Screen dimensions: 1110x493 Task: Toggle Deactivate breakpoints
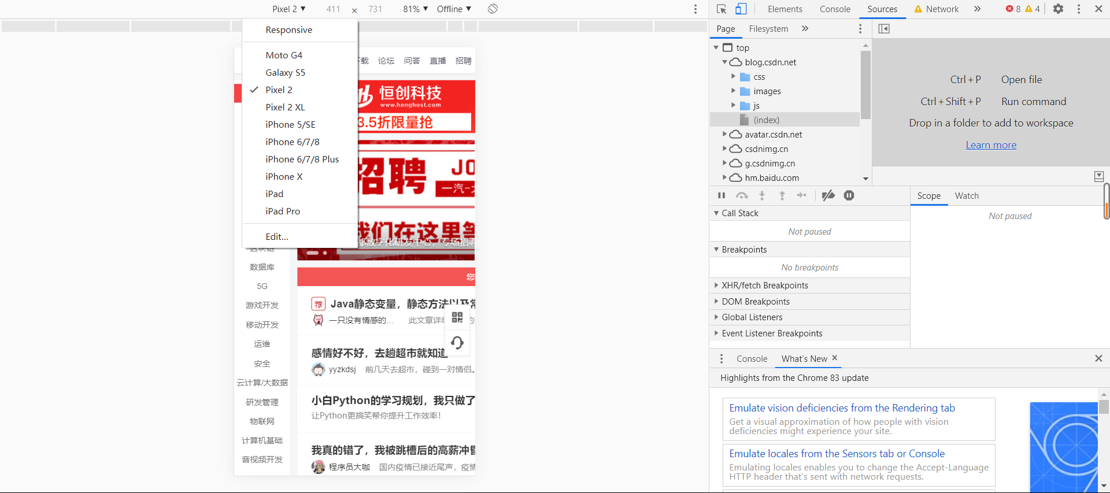tap(828, 195)
